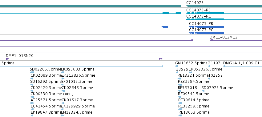Click the CK02089.3prime EST marker
The image size is (262, 117).
[32, 79]
